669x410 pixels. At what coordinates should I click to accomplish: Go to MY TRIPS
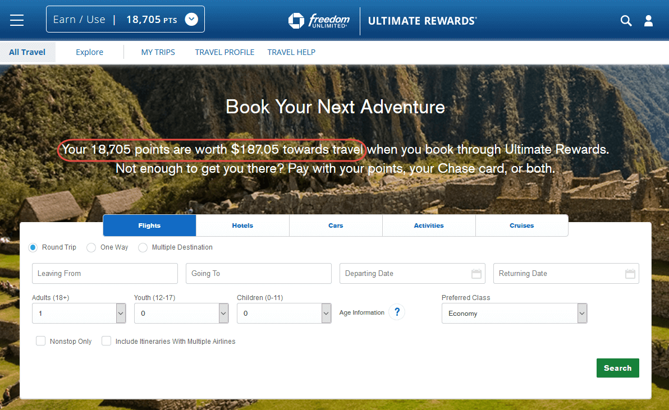(158, 52)
